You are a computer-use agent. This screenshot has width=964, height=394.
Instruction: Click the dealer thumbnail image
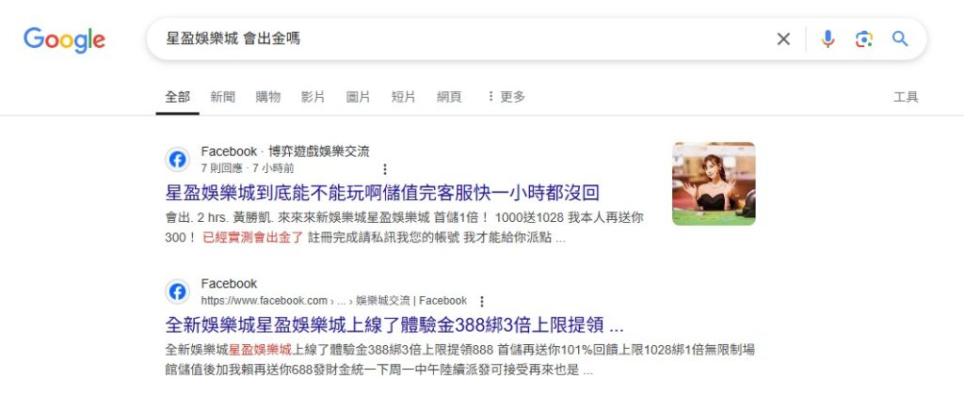pos(714,183)
